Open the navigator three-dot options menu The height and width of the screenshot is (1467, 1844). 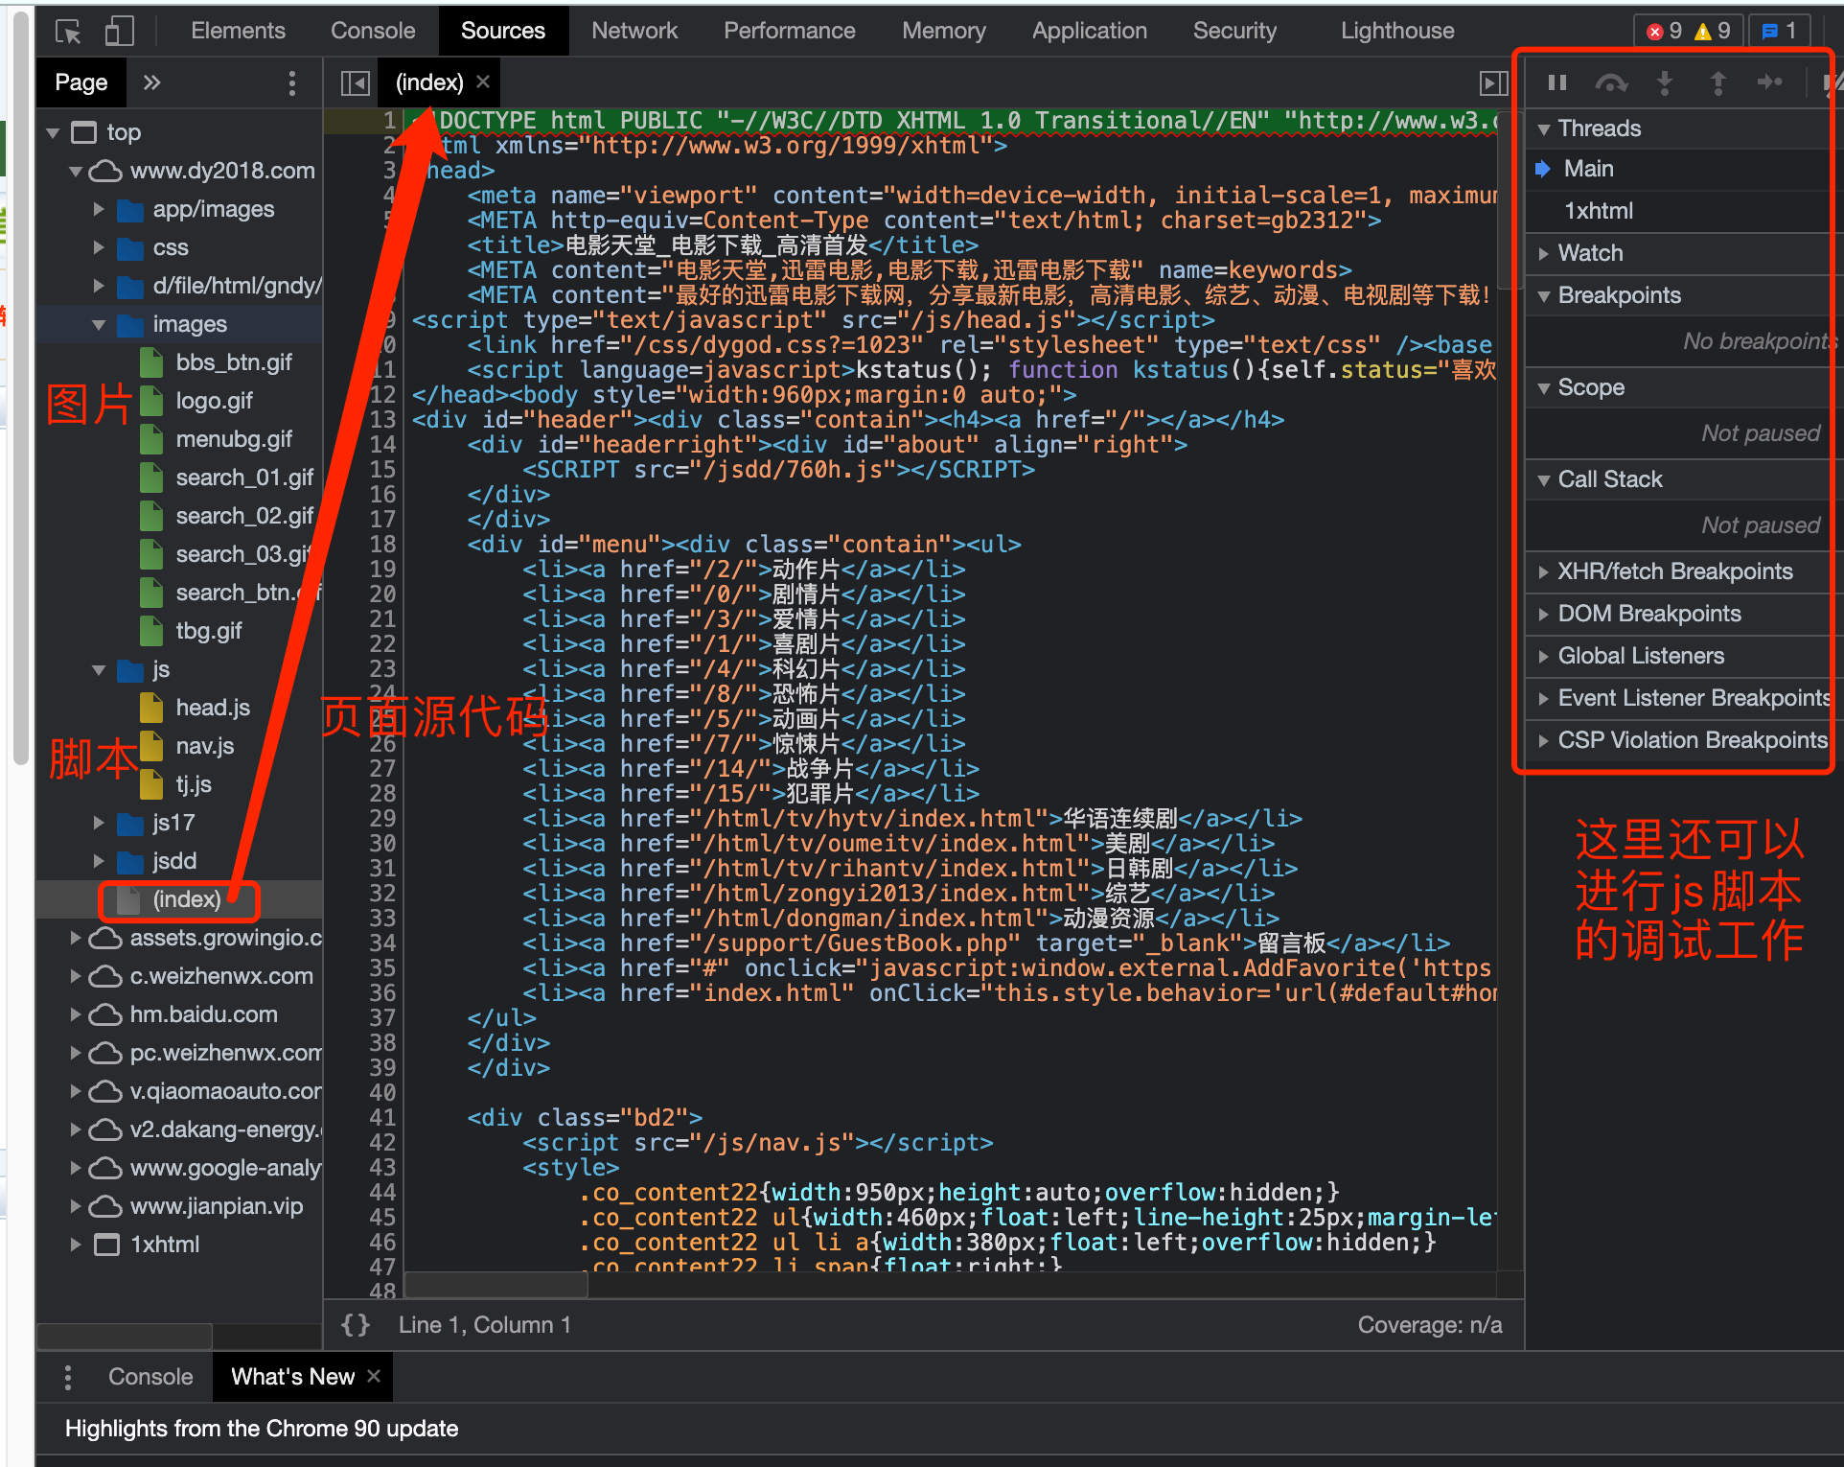pyautogui.click(x=292, y=83)
